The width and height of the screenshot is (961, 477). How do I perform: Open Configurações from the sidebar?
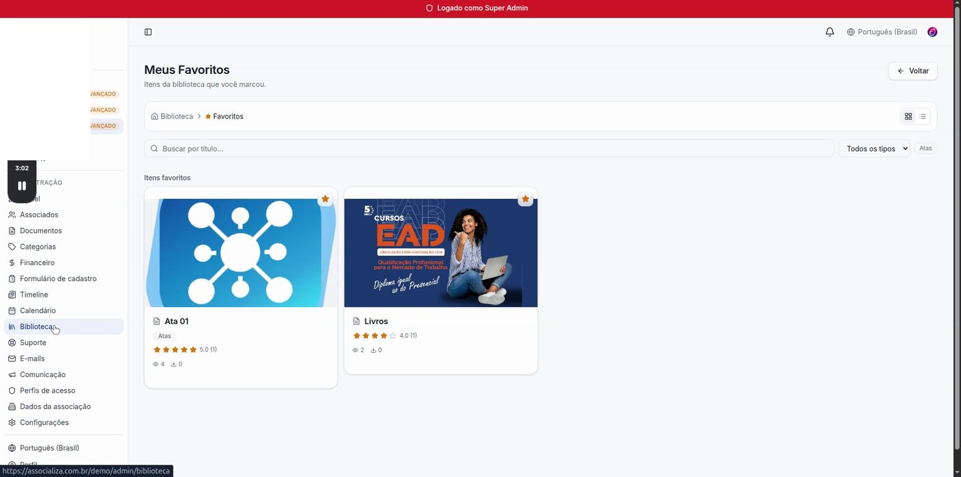pos(44,423)
